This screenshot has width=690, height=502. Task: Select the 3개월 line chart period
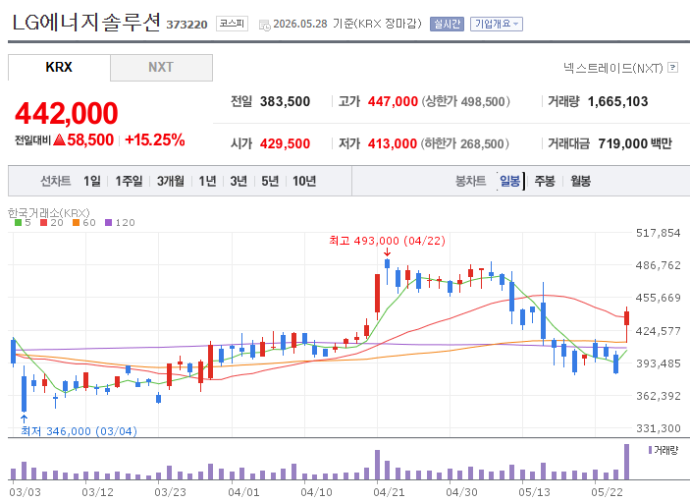(171, 181)
